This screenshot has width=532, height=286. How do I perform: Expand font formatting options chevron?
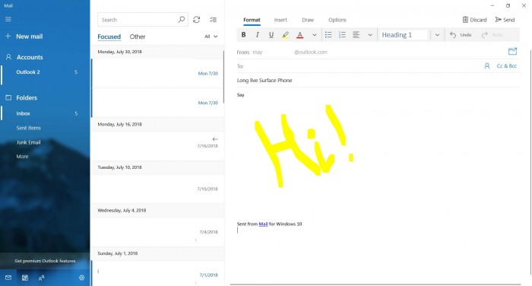314,35
